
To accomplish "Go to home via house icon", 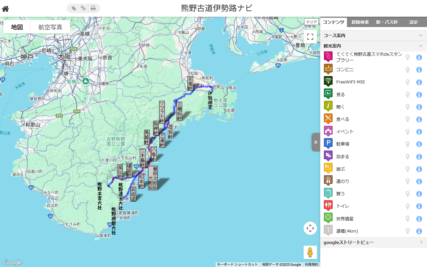I will (5, 9).
